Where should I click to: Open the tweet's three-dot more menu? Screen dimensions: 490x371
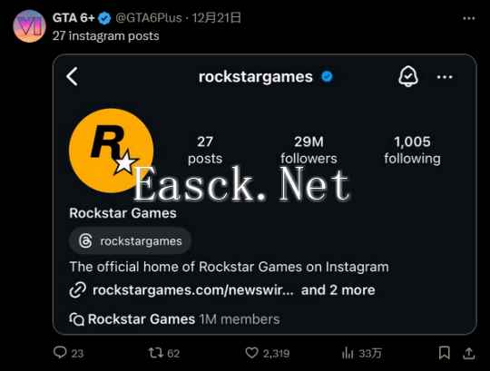click(469, 18)
